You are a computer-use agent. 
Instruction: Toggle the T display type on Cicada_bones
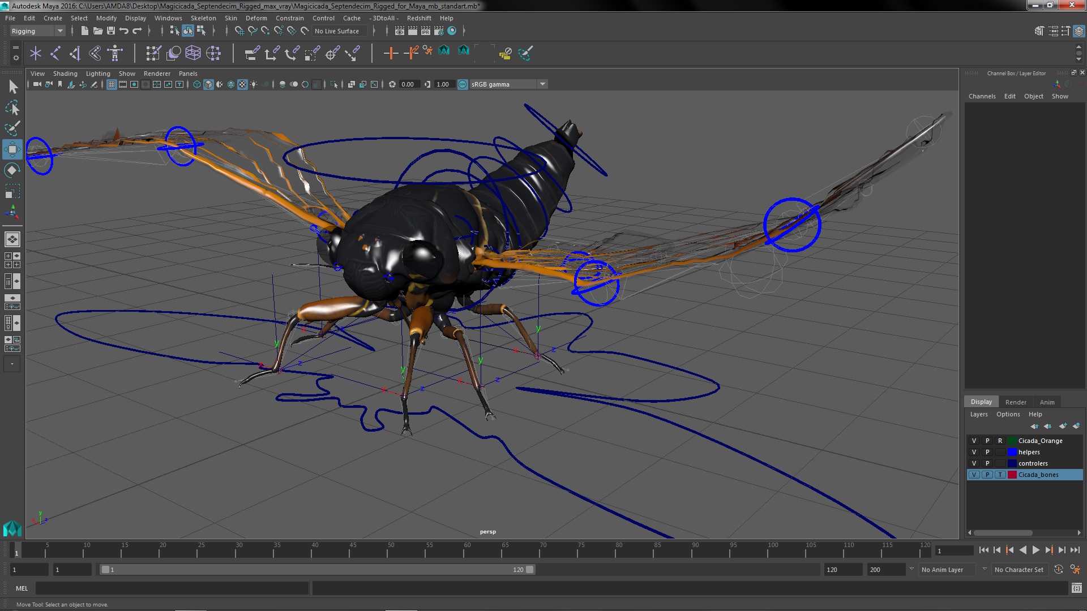1000,475
